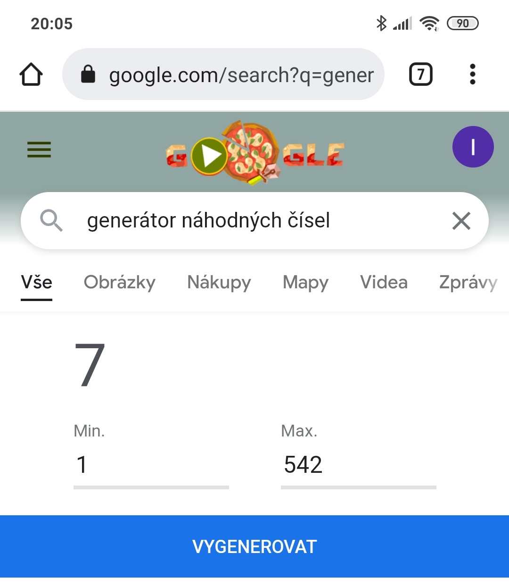Tap the lock icon in address bar
Screen dimensions: 509x587
[x=88, y=75]
